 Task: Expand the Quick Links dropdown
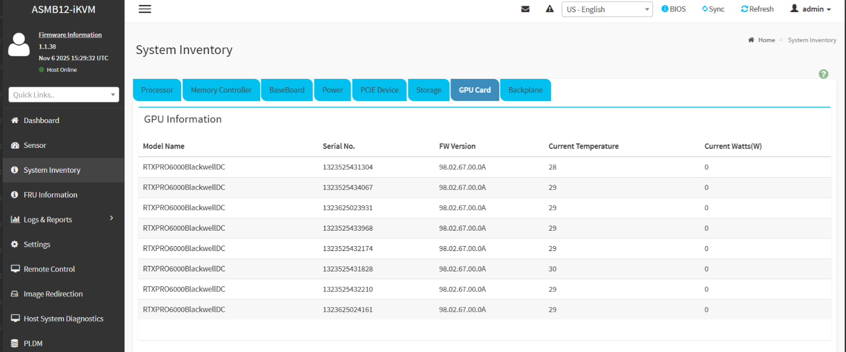(64, 95)
